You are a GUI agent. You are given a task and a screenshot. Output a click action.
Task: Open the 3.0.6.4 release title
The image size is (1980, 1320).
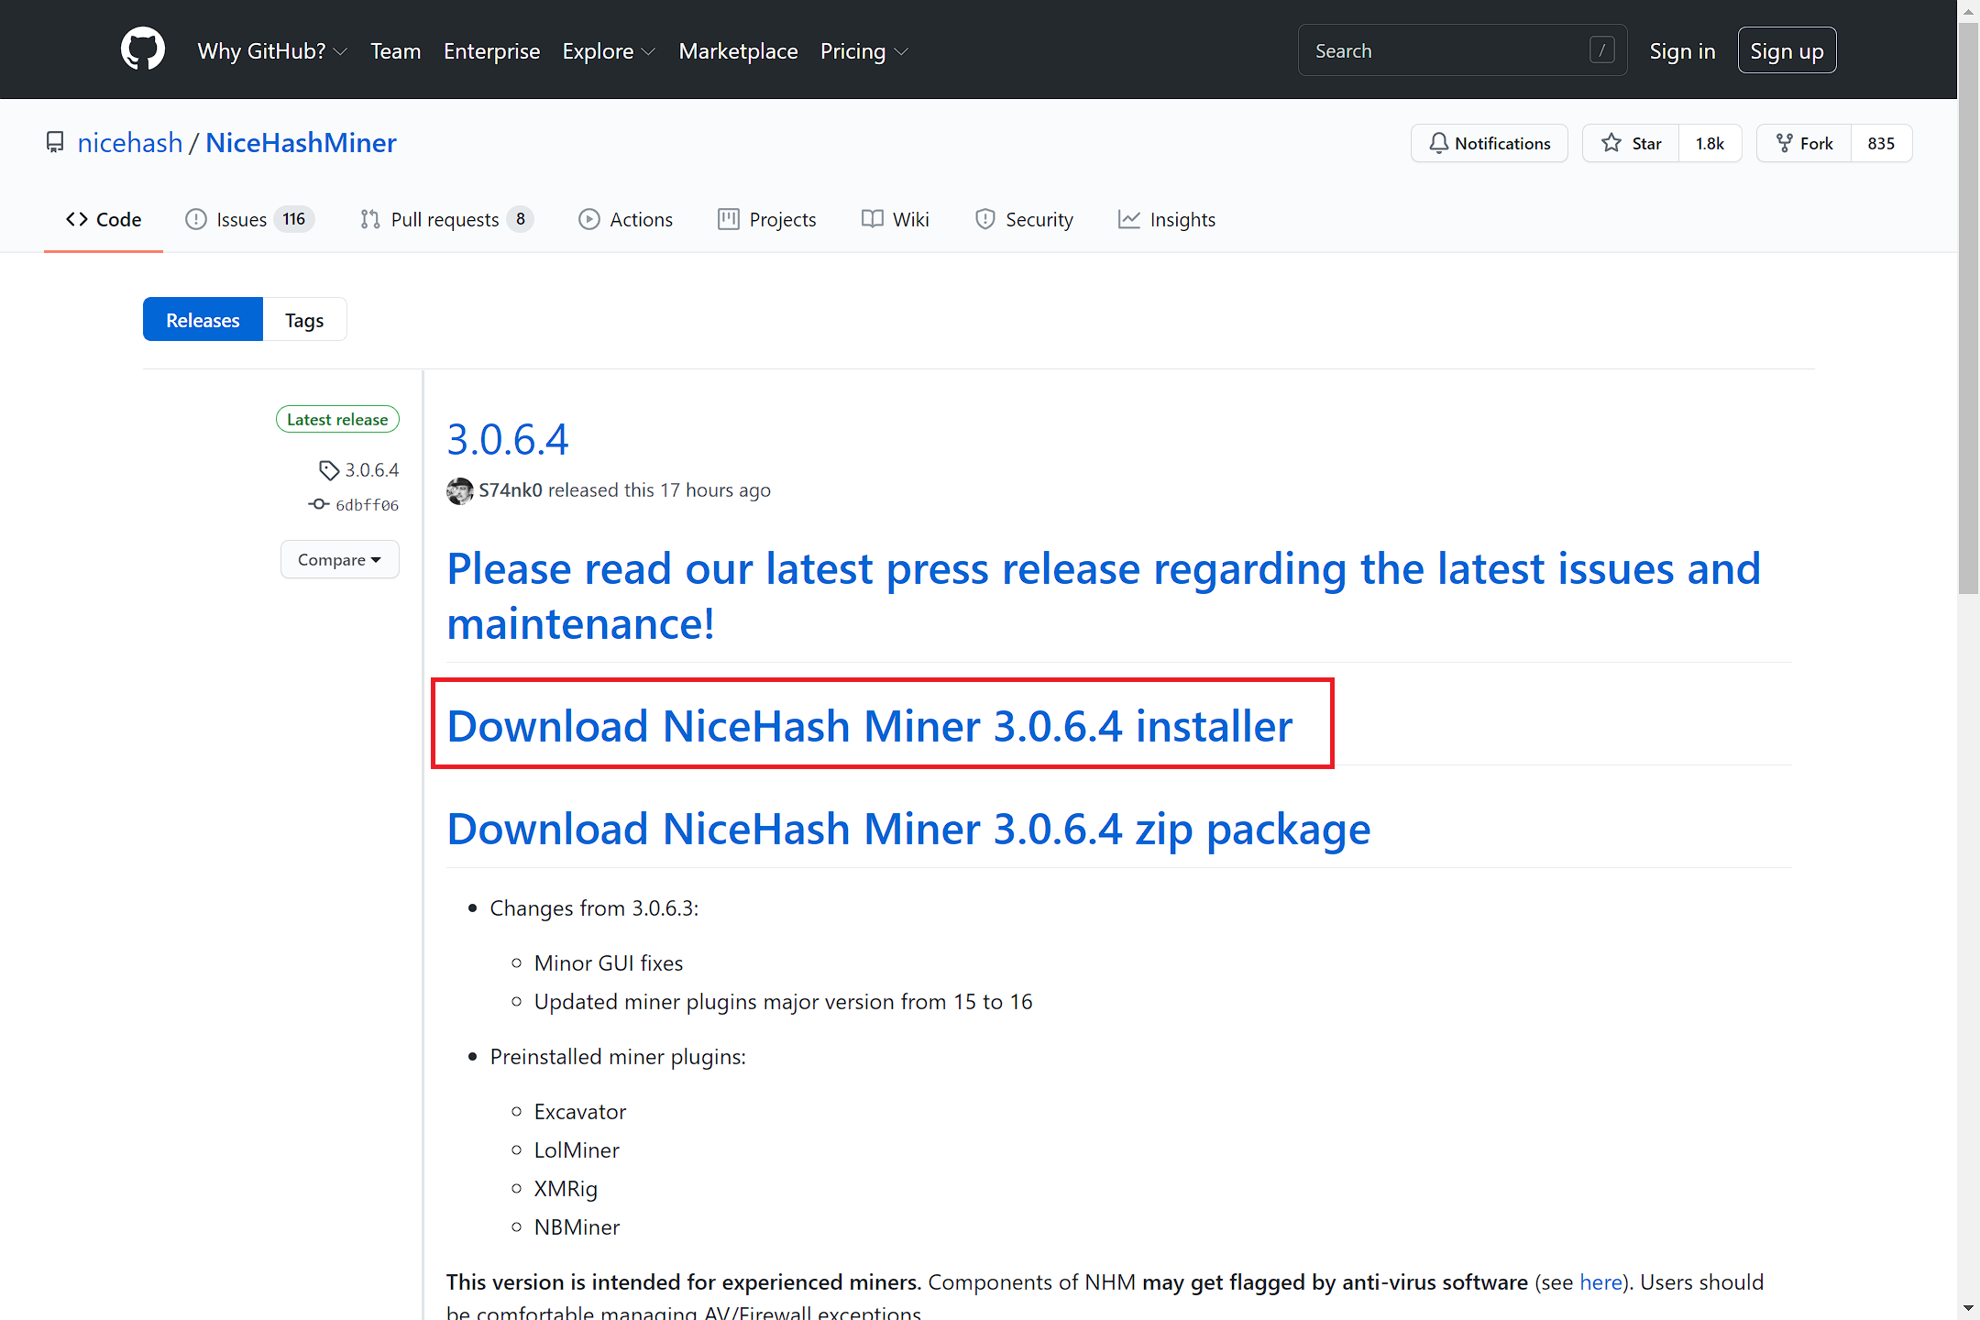(x=508, y=439)
